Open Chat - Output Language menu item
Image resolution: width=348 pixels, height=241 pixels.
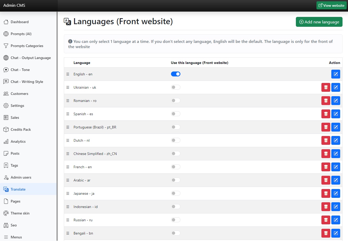tap(30, 58)
